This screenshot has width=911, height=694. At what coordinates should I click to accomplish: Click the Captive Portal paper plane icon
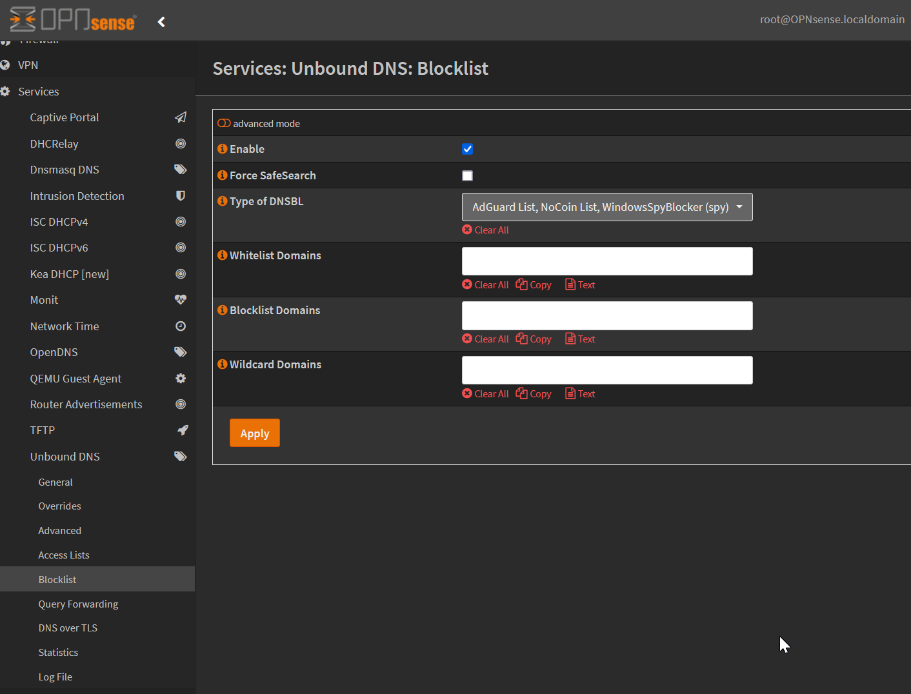point(181,117)
